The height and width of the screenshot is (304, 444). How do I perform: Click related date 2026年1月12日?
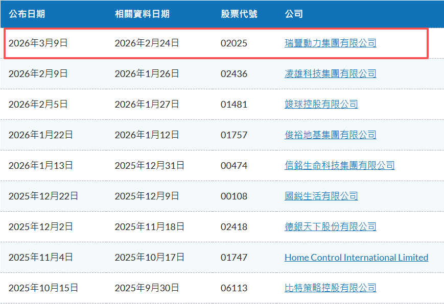[147, 135]
